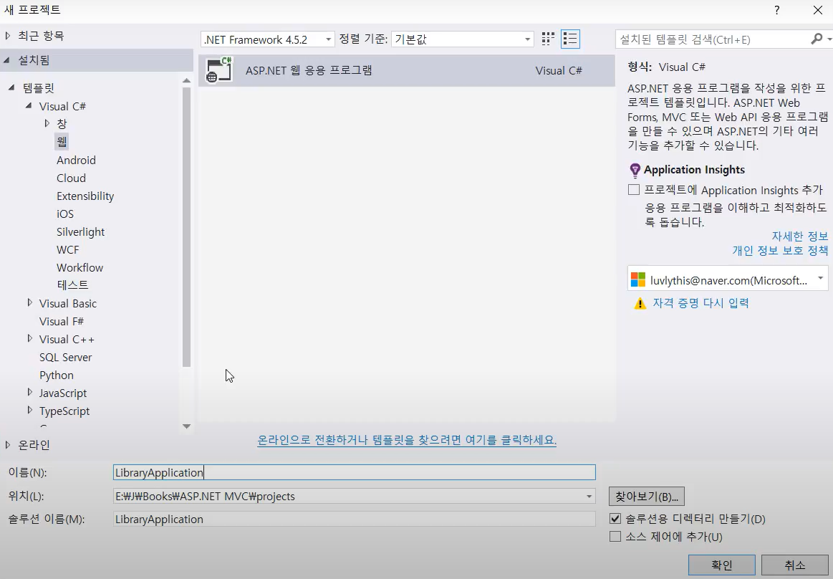Expand the TypeScript node
The height and width of the screenshot is (579, 833).
pyautogui.click(x=30, y=410)
